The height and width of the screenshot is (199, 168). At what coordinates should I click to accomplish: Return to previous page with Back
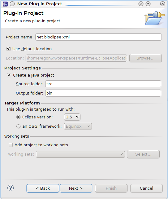pos(43,188)
